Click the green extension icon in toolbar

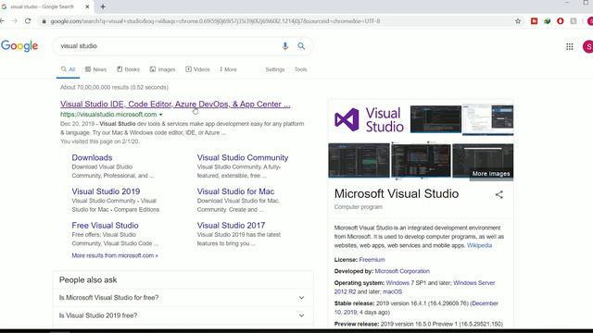point(548,21)
